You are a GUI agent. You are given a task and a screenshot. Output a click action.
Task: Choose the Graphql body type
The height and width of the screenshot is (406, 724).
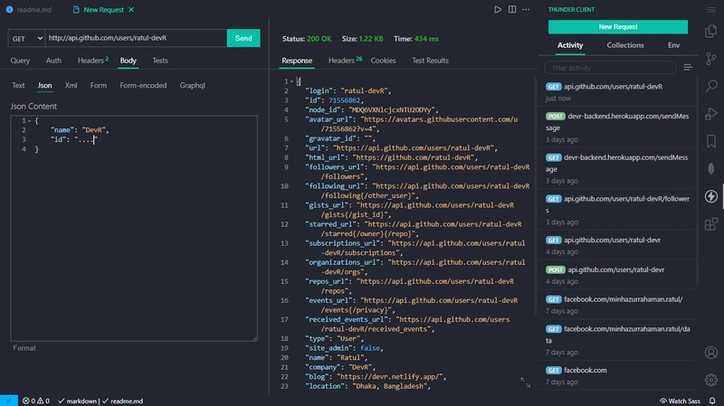[193, 85]
